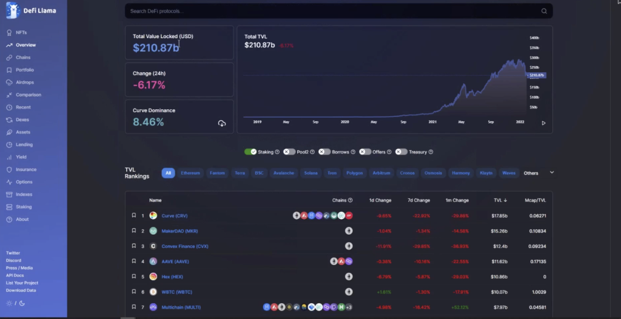The width and height of the screenshot is (621, 319).
Task: Click the Assets pen icon
Action: click(9, 132)
